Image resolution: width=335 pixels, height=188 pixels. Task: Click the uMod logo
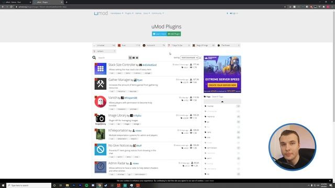click(x=100, y=13)
